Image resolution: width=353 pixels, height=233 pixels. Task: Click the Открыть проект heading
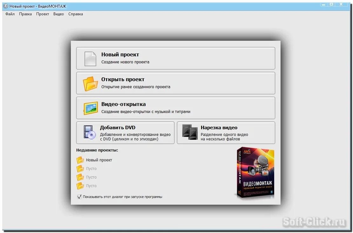click(x=123, y=79)
